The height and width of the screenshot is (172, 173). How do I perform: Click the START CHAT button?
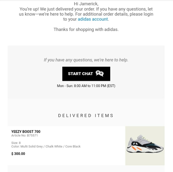[86, 74]
